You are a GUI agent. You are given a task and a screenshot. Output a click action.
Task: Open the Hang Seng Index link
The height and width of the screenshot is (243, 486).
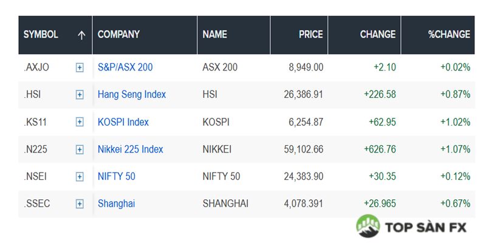132,95
